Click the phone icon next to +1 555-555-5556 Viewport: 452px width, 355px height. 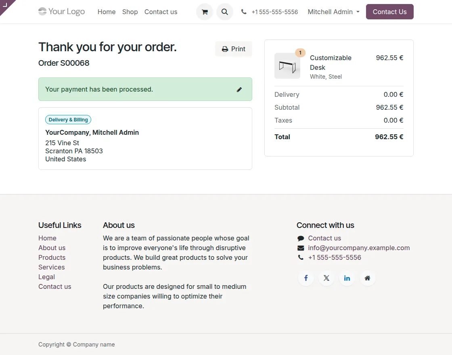click(243, 12)
